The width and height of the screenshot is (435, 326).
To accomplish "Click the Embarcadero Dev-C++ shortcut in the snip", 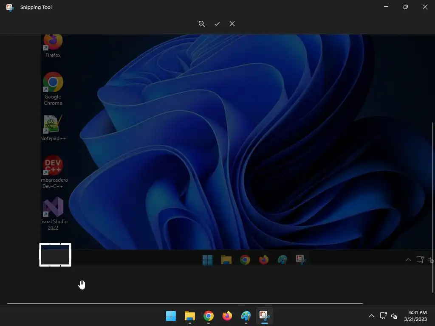I will (x=53, y=172).
